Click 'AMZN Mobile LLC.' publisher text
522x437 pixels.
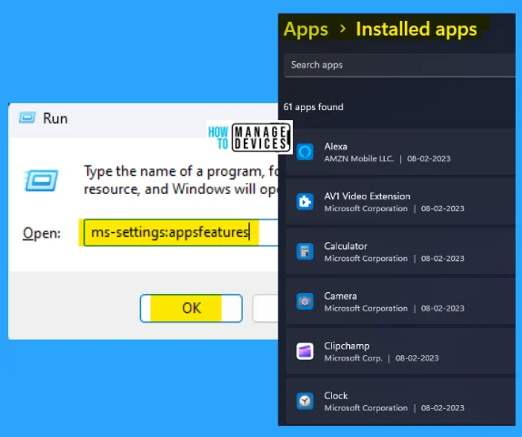359,158
